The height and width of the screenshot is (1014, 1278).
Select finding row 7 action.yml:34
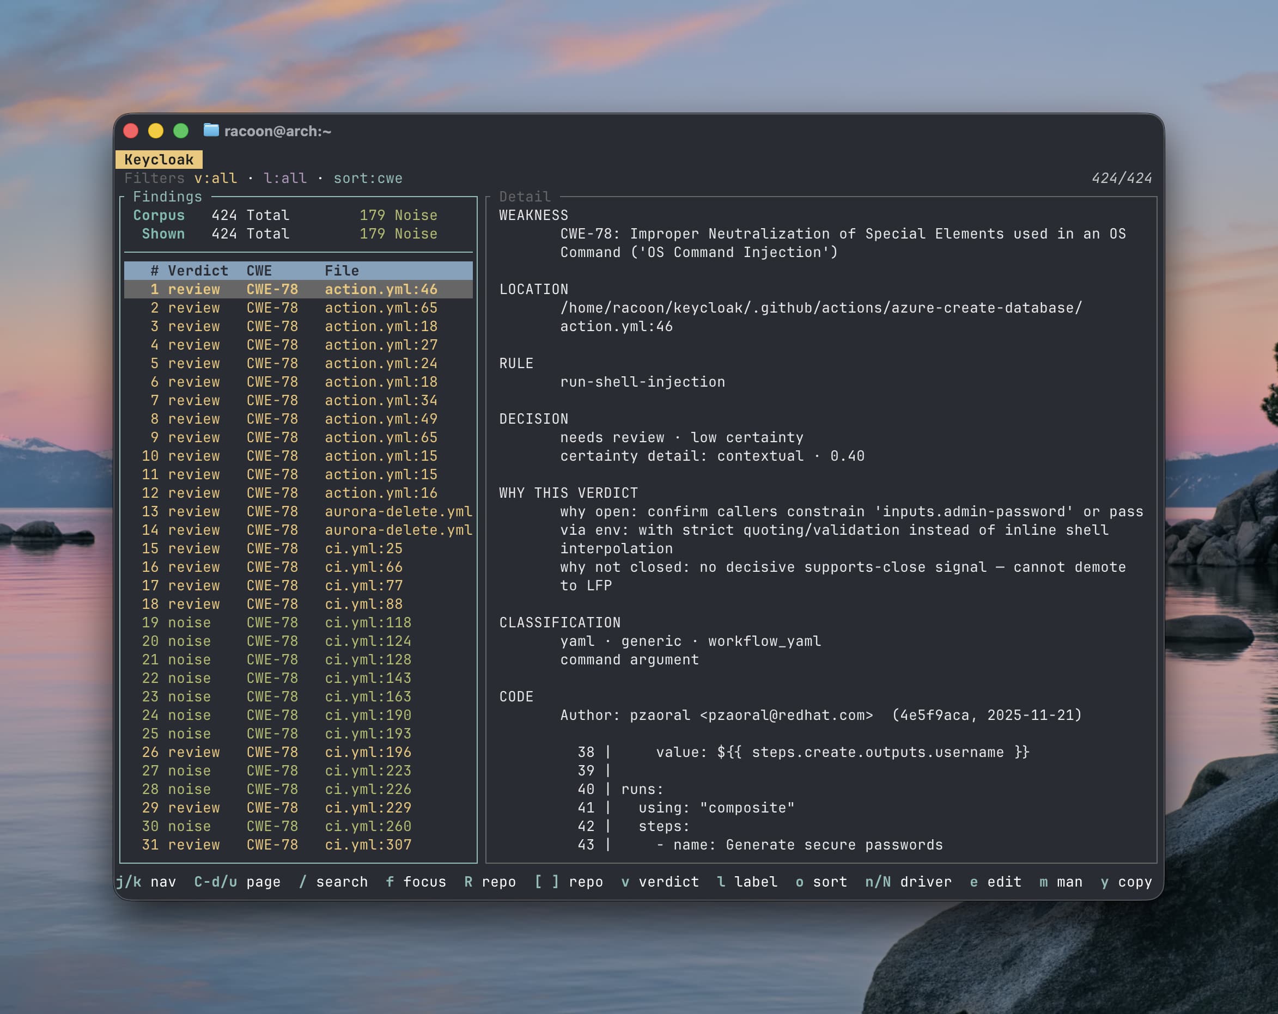(x=298, y=400)
